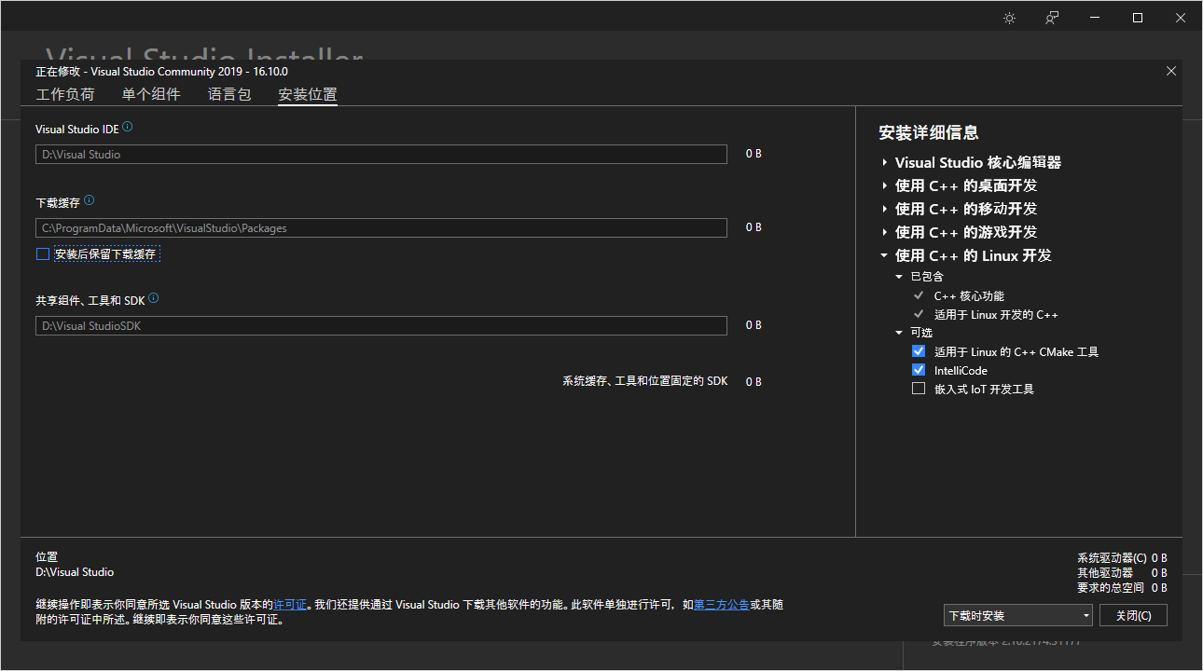Open info tooltip for Visual Studio IDE
The width and height of the screenshot is (1203, 671).
(x=128, y=127)
